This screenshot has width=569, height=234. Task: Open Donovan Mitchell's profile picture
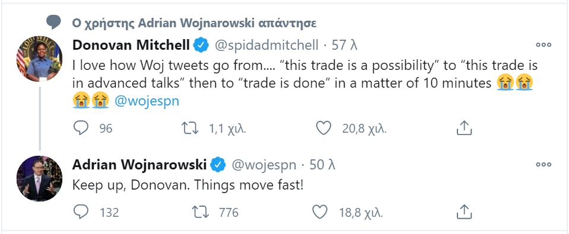click(39, 59)
